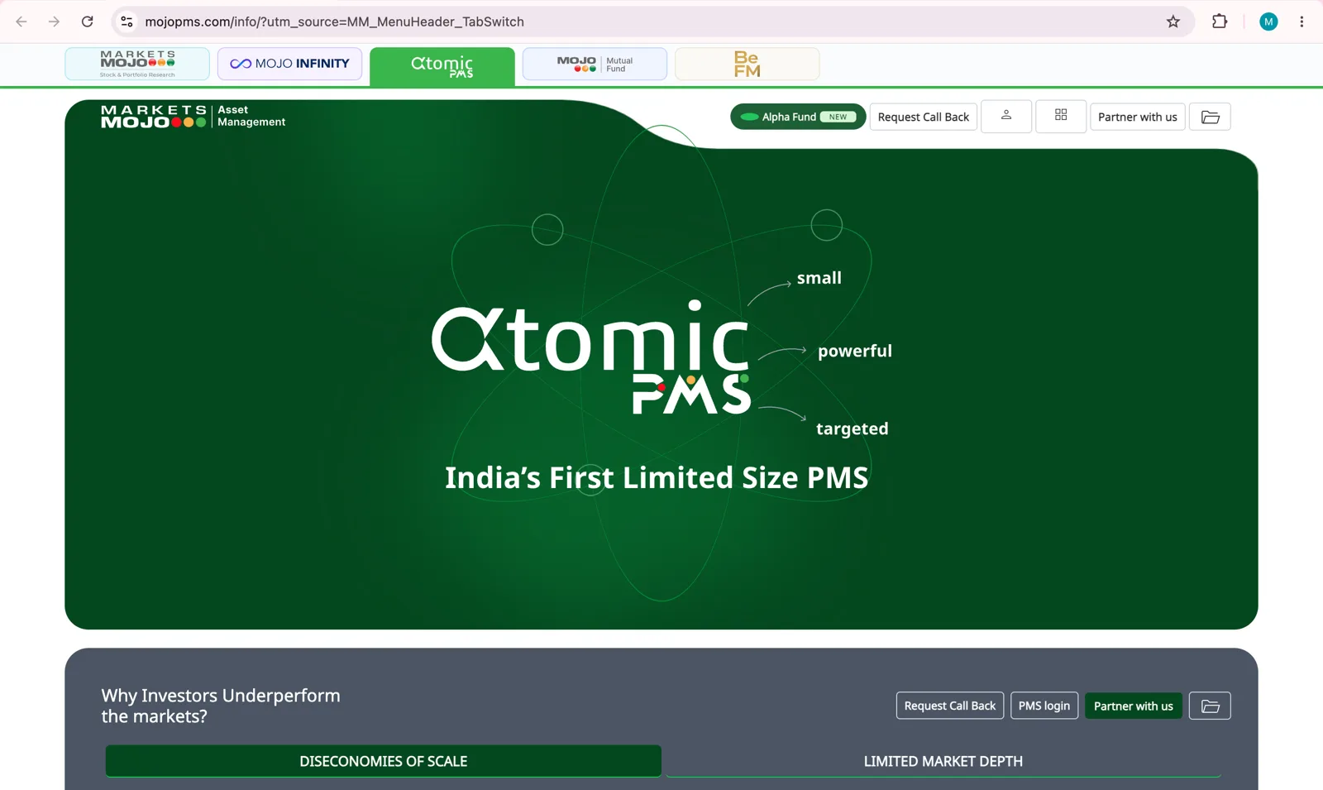This screenshot has width=1323, height=790.
Task: Click the Markets Mojo Asset Management logo
Action: pyautogui.click(x=193, y=116)
